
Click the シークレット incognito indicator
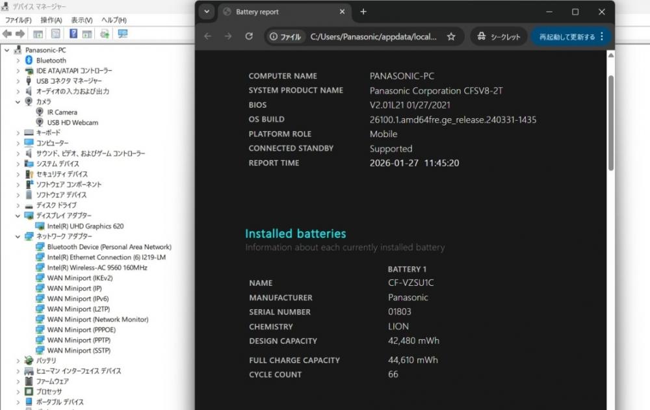click(499, 36)
